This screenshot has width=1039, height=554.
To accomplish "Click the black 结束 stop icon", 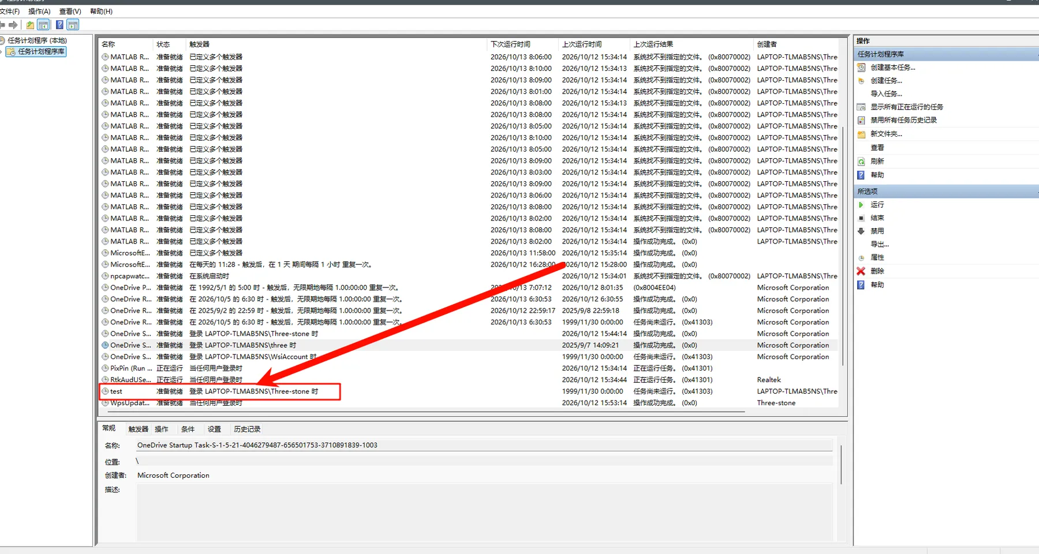I will tap(861, 218).
